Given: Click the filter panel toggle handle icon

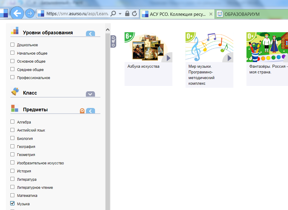Looking at the screenshot, I should point(113,41).
